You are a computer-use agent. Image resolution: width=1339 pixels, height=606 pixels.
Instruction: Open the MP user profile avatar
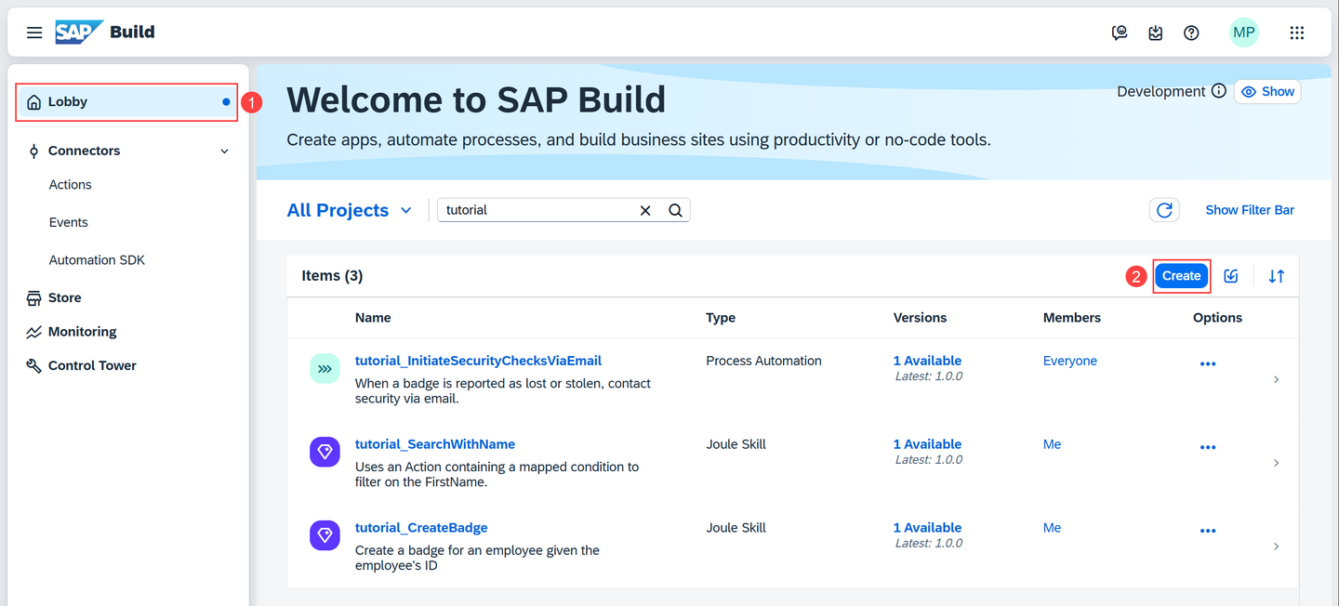pos(1244,33)
